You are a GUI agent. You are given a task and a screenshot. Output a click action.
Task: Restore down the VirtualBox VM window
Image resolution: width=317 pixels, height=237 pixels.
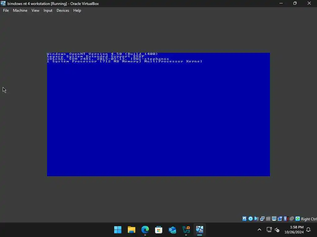295,3
